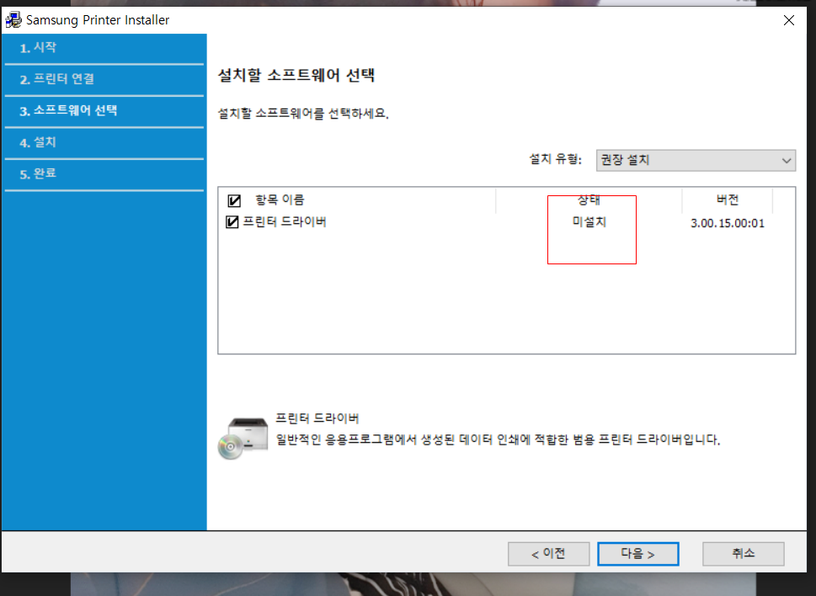
Task: Click the 항목 이름 column header
Action: coord(280,200)
